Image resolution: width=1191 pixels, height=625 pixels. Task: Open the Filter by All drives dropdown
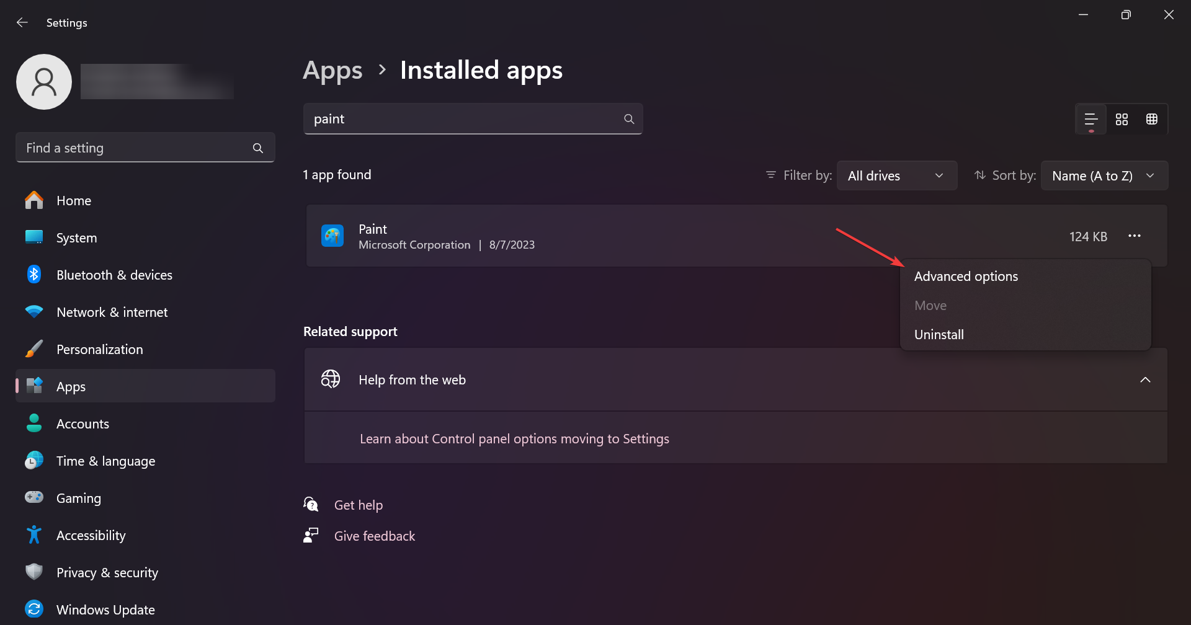click(896, 176)
